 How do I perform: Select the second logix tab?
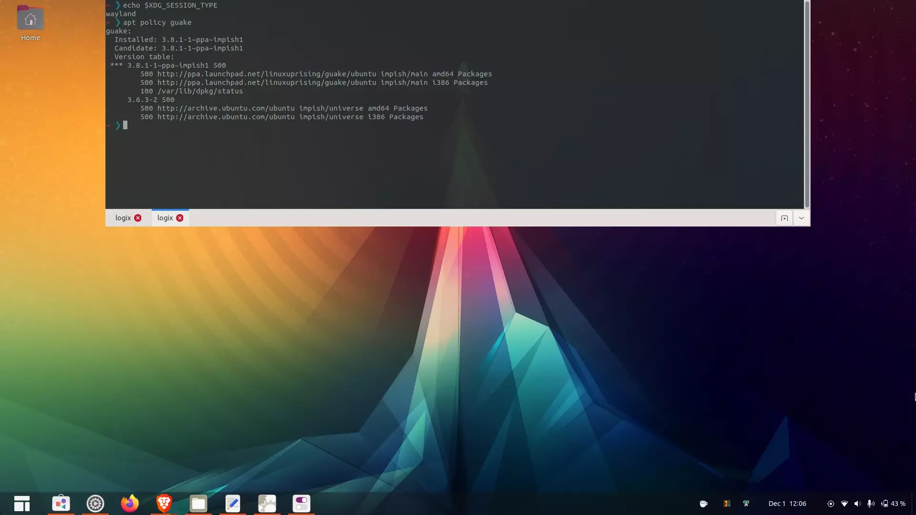165,217
